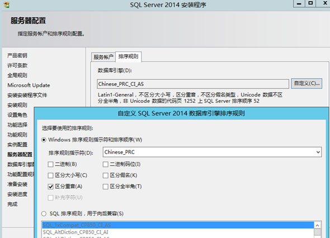This screenshot has width=330, height=238.
Task: Toggle the 区分大小写(C) checkbox
Action: coord(50,175)
